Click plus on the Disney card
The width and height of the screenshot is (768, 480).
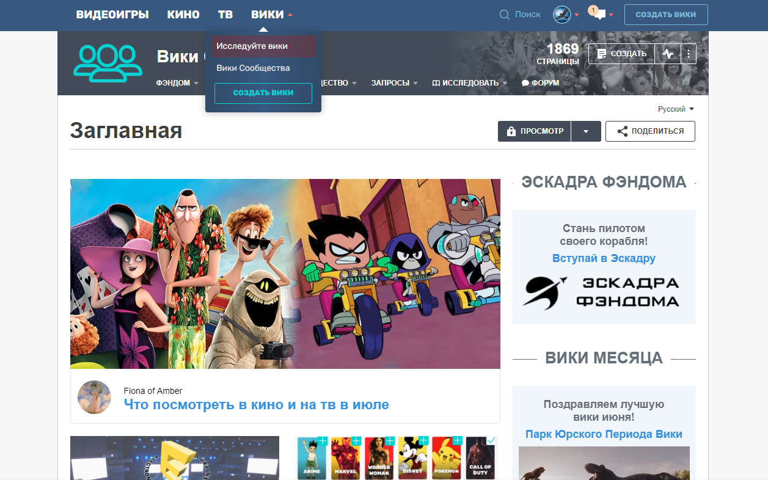[x=423, y=441]
